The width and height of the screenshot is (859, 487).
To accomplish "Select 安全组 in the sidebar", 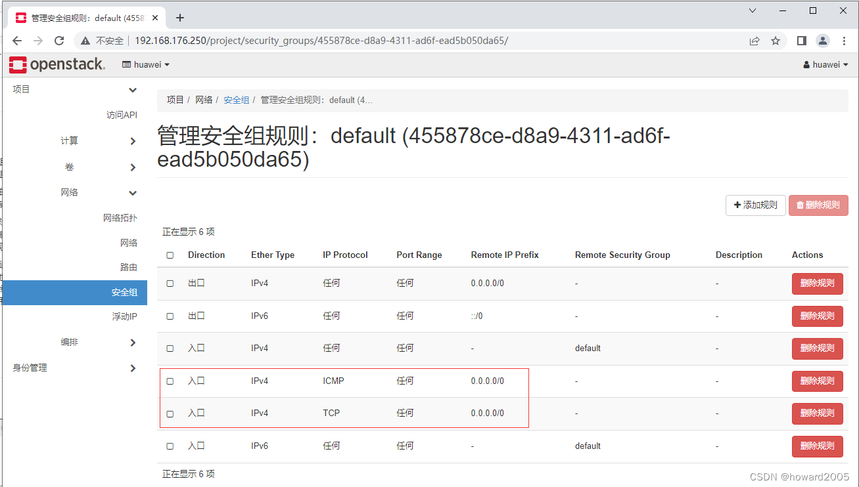I will click(74, 292).
